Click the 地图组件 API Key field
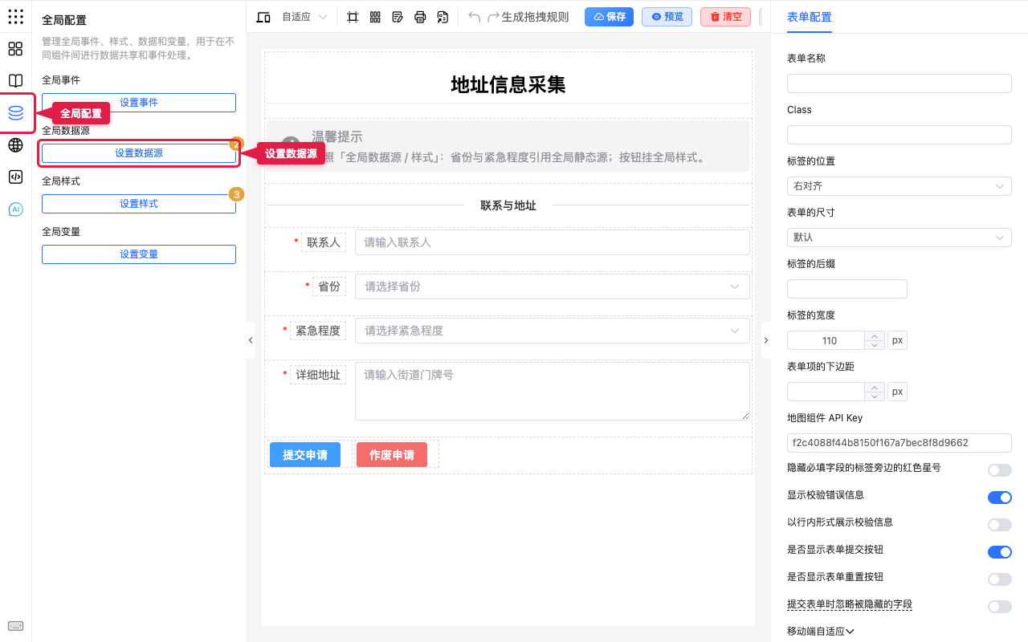The width and height of the screenshot is (1028, 642). point(899,443)
